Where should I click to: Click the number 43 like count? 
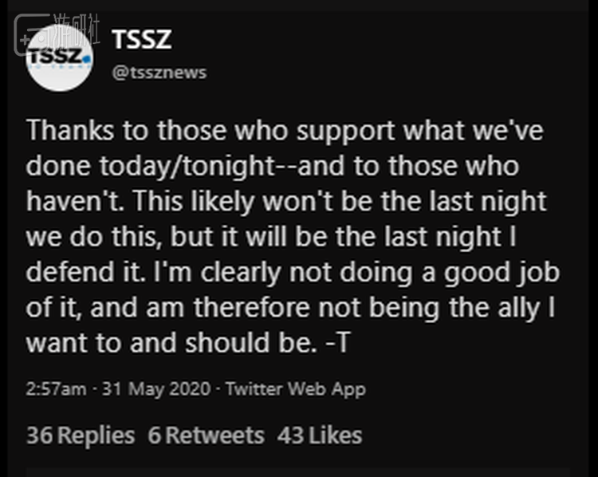[292, 436]
